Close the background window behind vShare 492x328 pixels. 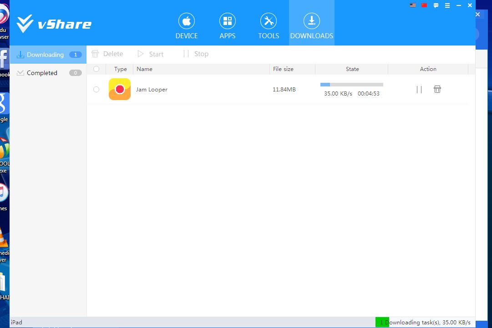tap(477, 15)
